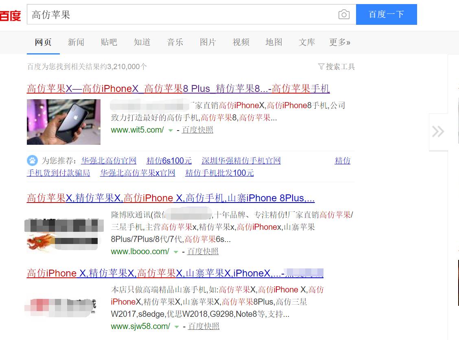Switch to the 视频 tab

(x=241, y=42)
